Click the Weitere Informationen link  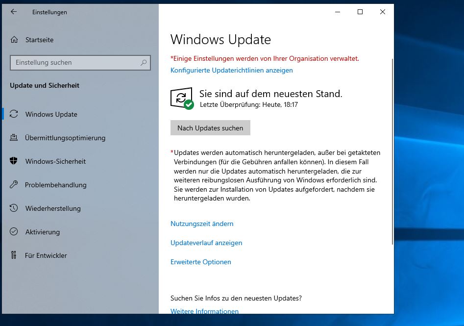tap(204, 311)
